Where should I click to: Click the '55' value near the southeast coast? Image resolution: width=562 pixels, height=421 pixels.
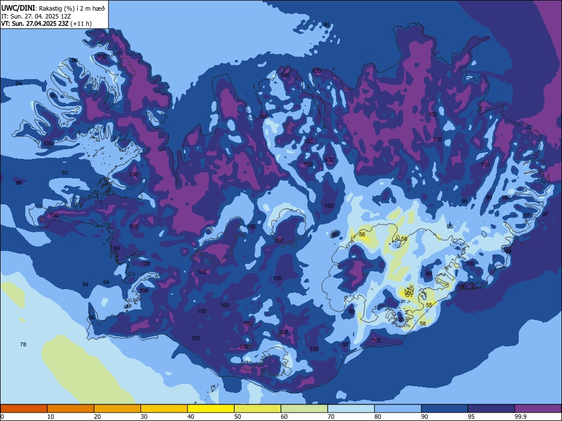click(x=429, y=305)
